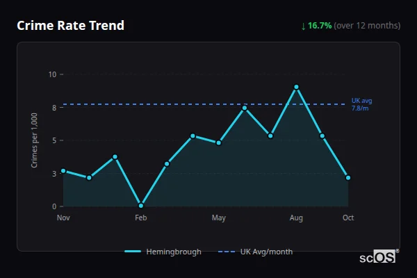This screenshot has height=278, width=417.
Task: Click the UK avg 7.8/m label
Action: 361,104
